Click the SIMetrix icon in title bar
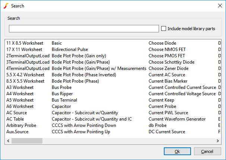This screenshot has height=160, width=226. [x=6, y=6]
